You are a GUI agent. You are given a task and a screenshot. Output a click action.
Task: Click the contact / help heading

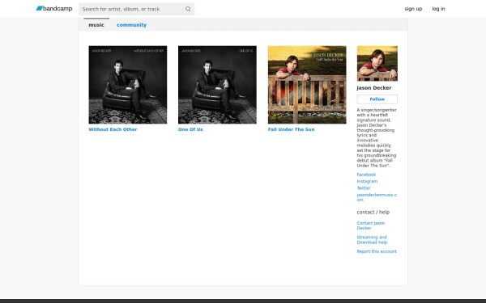[x=373, y=212]
